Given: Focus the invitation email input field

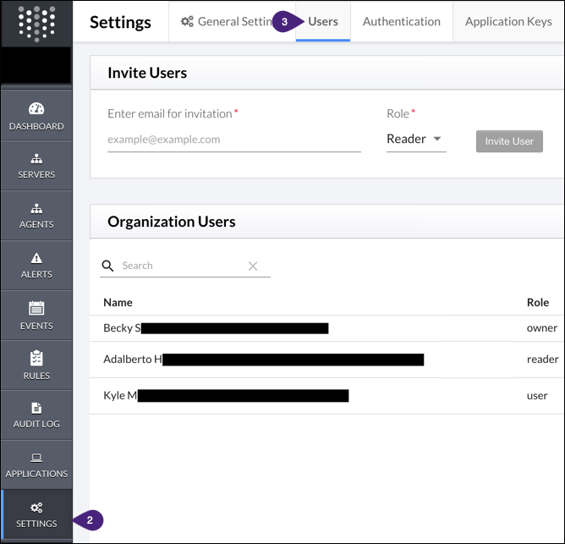Looking at the screenshot, I should point(233,140).
